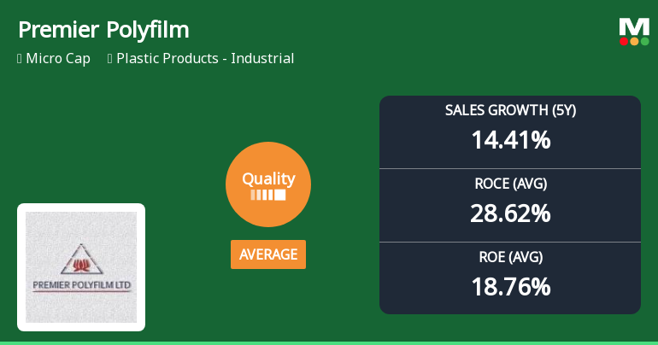Click the 14.41% sales growth value
This screenshot has width=658, height=345.
(x=511, y=140)
